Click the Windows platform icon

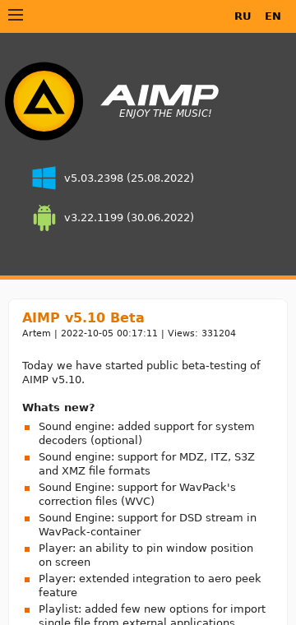click(44, 178)
